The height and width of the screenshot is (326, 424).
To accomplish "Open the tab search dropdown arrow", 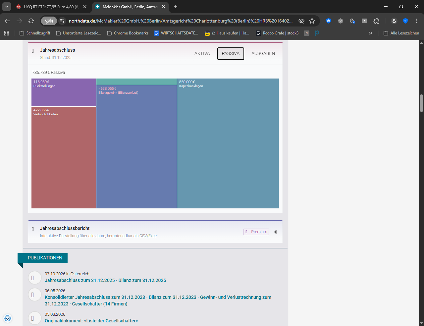I will [7, 7].
